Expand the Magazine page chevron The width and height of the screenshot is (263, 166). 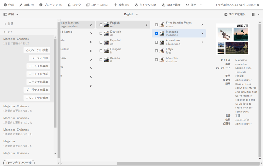202,33
